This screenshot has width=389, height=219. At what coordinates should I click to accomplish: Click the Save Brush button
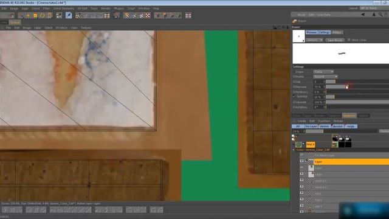click(335, 40)
